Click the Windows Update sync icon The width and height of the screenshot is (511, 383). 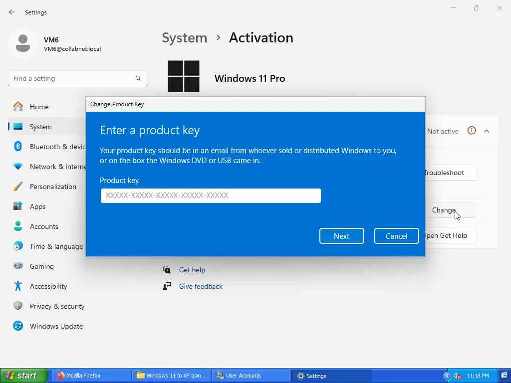18,326
